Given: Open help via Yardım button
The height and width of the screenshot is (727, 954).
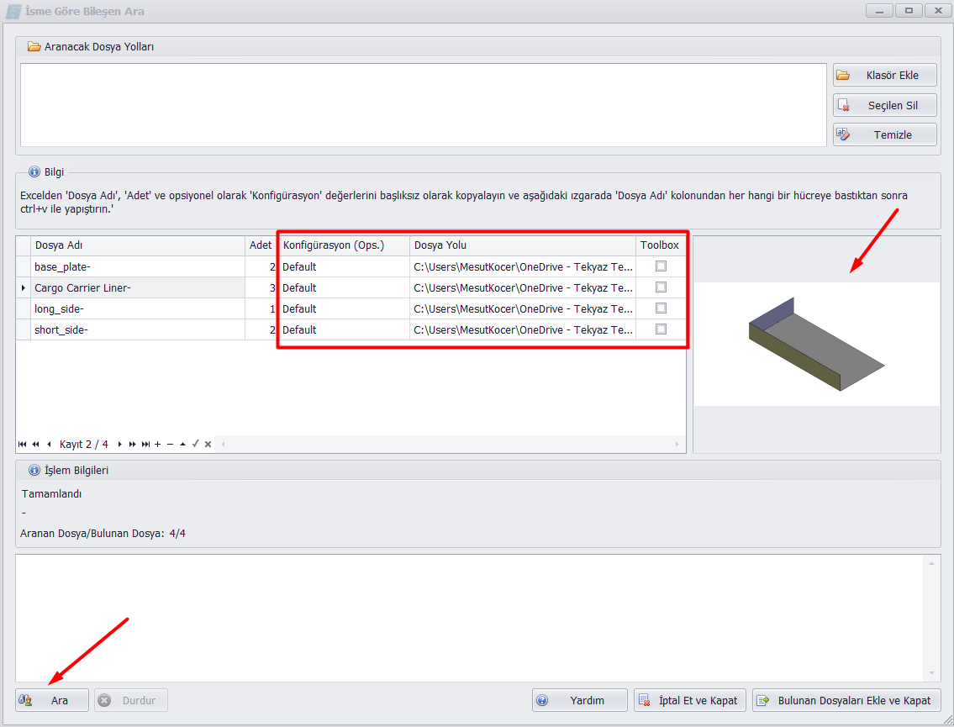Looking at the screenshot, I should pyautogui.click(x=580, y=700).
